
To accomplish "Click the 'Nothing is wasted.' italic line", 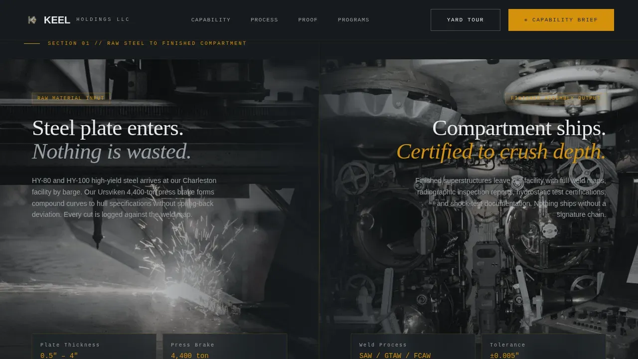I will [x=112, y=152].
